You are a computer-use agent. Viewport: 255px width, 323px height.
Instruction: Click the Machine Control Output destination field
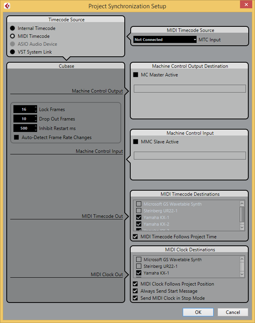coord(190,89)
